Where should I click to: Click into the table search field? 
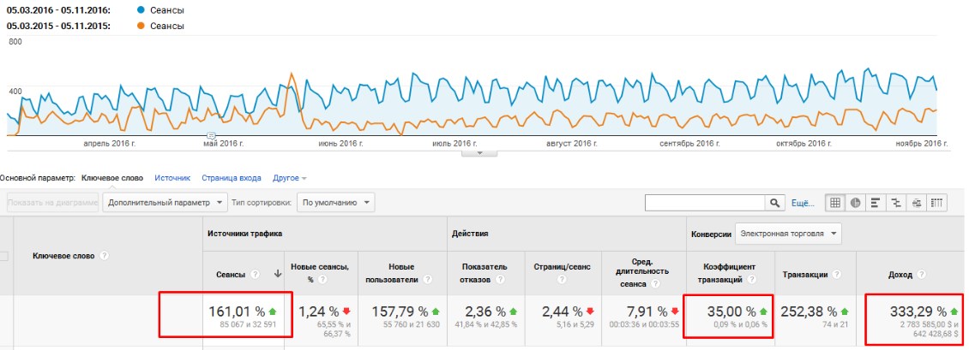tap(705, 203)
